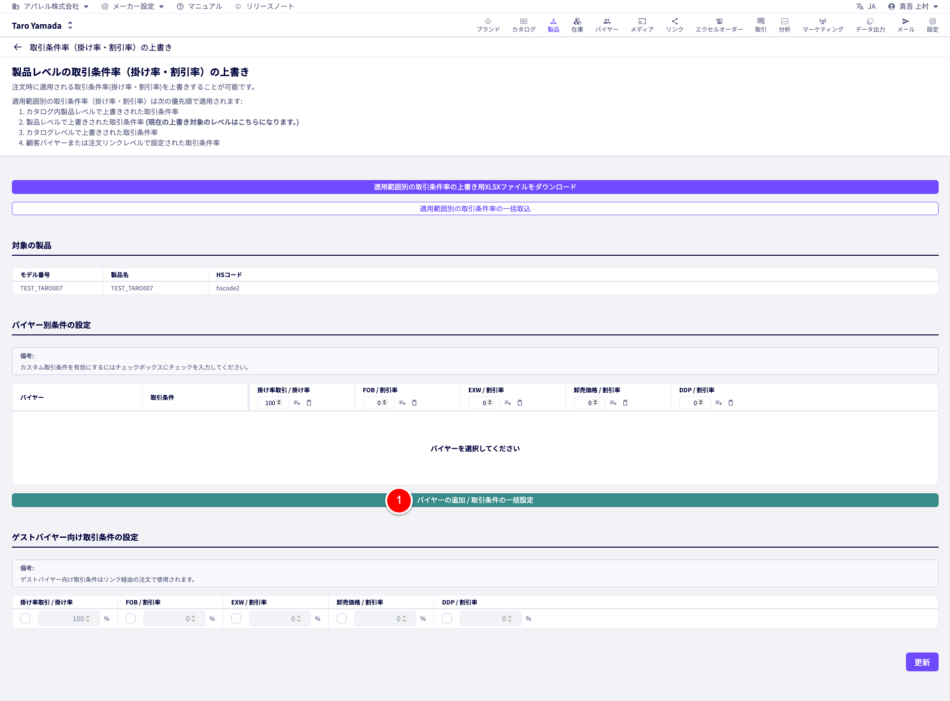Select the 製品 products nav icon
Screen dimensions: 950x701
[x=553, y=25]
